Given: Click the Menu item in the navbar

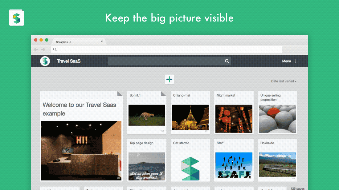Looking at the screenshot, I should point(286,61).
